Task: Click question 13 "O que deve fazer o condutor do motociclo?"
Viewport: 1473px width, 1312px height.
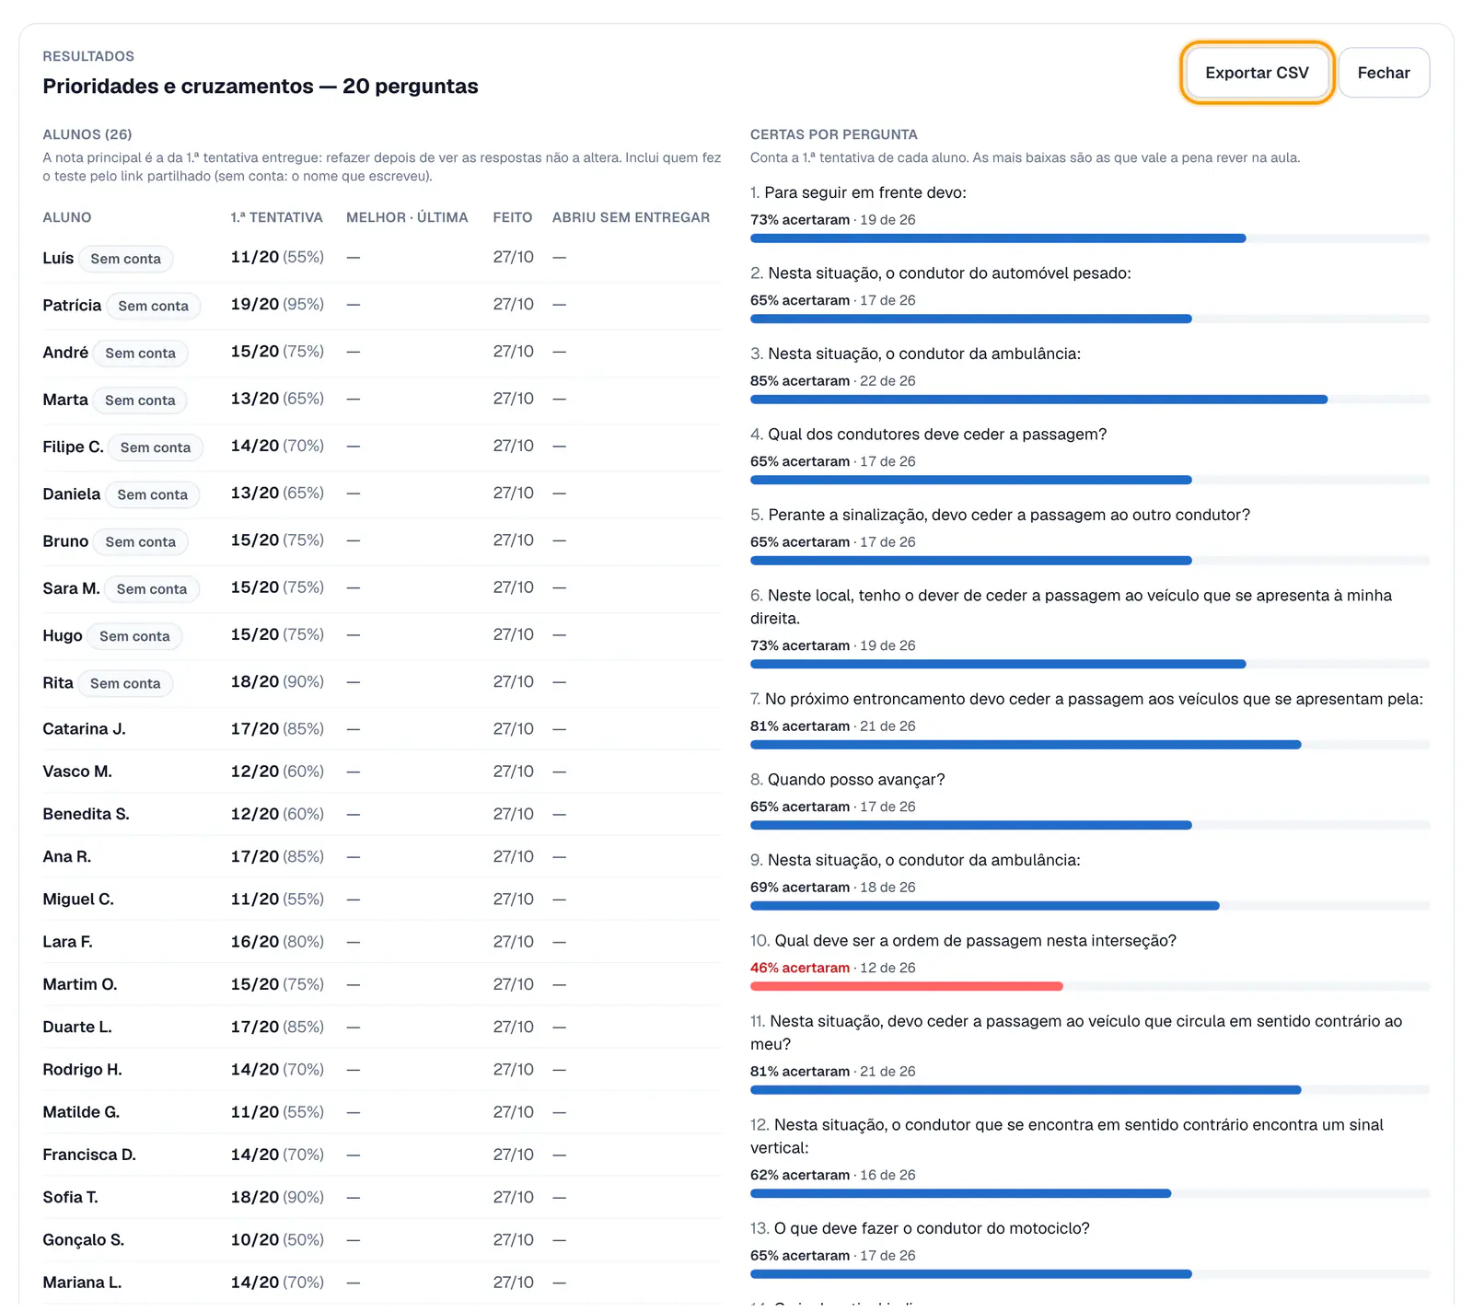Action: coord(920,1228)
